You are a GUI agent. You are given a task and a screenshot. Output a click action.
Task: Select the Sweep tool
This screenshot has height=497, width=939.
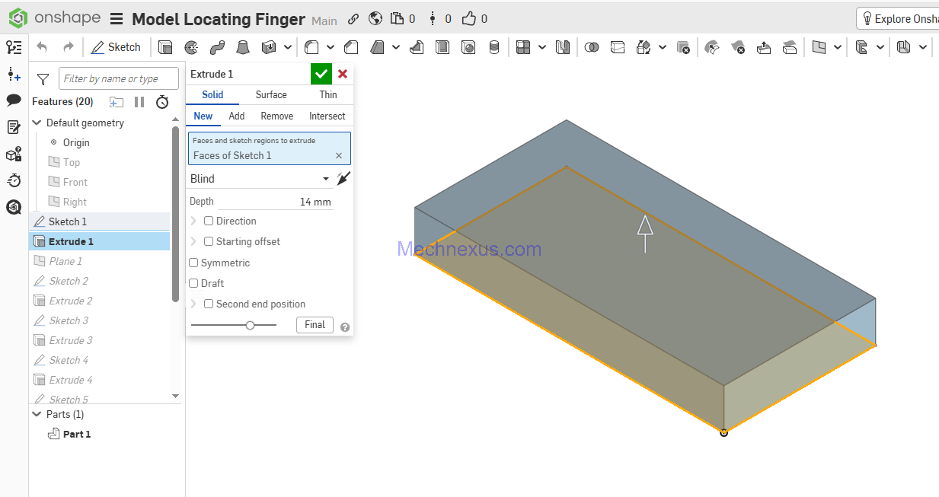point(217,47)
